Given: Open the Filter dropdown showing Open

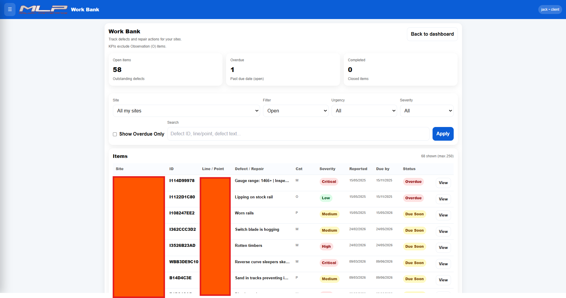Looking at the screenshot, I should (x=296, y=111).
